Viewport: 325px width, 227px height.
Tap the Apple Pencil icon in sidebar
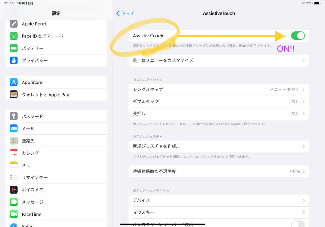tap(14, 24)
